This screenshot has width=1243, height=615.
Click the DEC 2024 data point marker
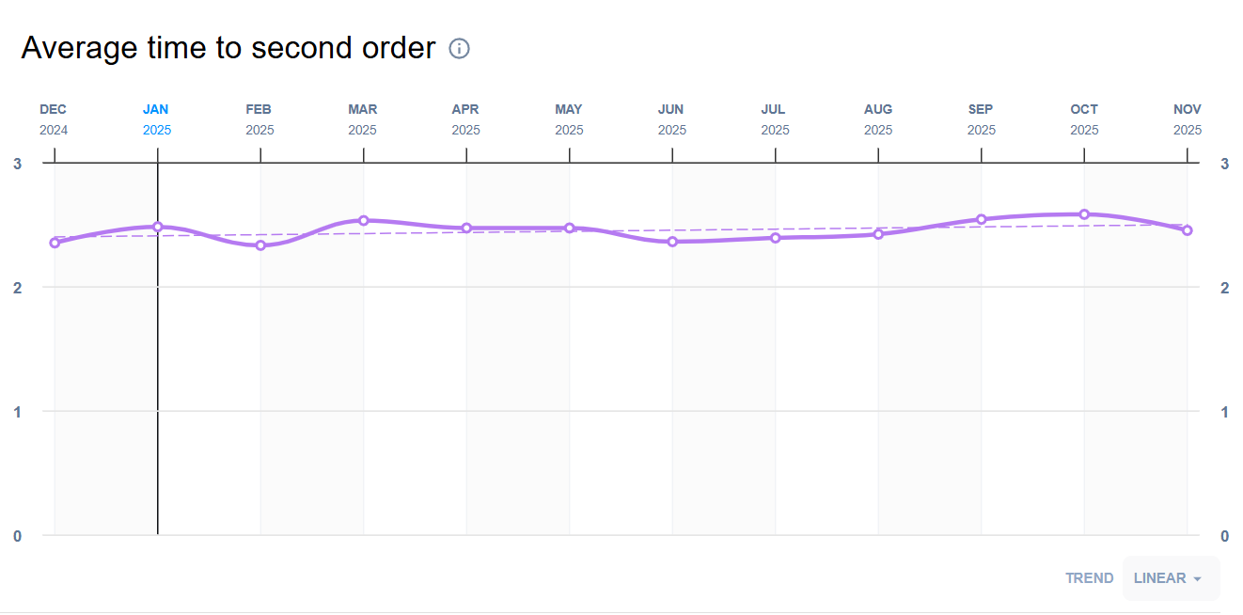coord(55,243)
